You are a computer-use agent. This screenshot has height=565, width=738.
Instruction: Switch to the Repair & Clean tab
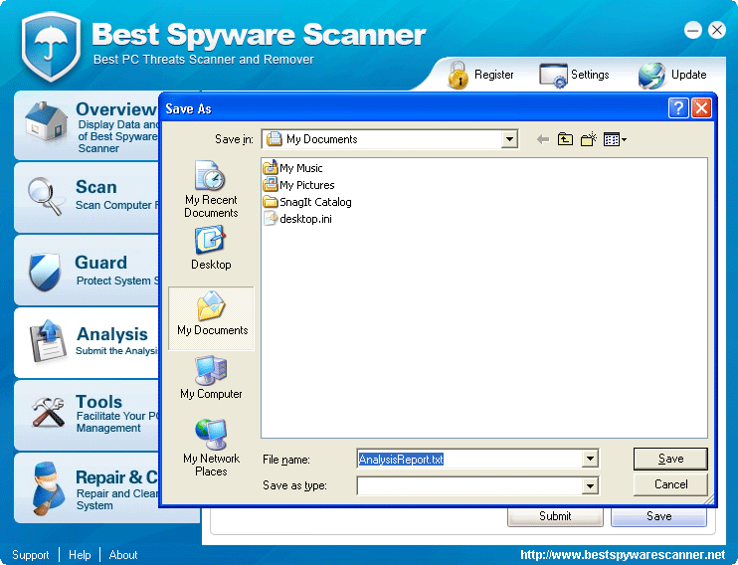pyautogui.click(x=87, y=487)
